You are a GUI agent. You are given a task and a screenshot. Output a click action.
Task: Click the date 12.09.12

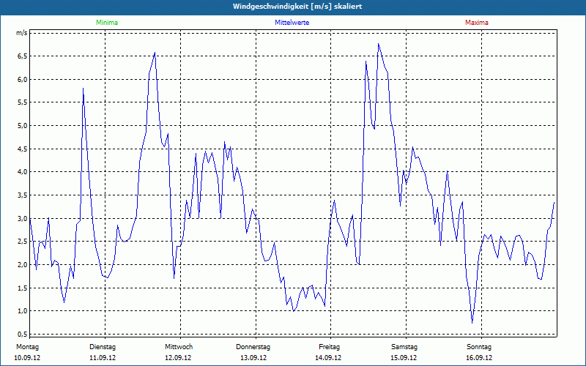pos(178,358)
